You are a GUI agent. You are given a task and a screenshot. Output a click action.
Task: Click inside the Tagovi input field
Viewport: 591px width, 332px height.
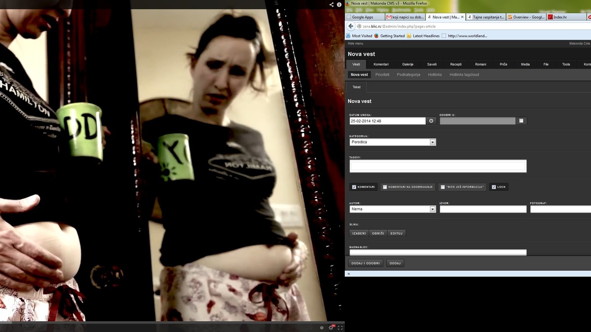point(438,166)
